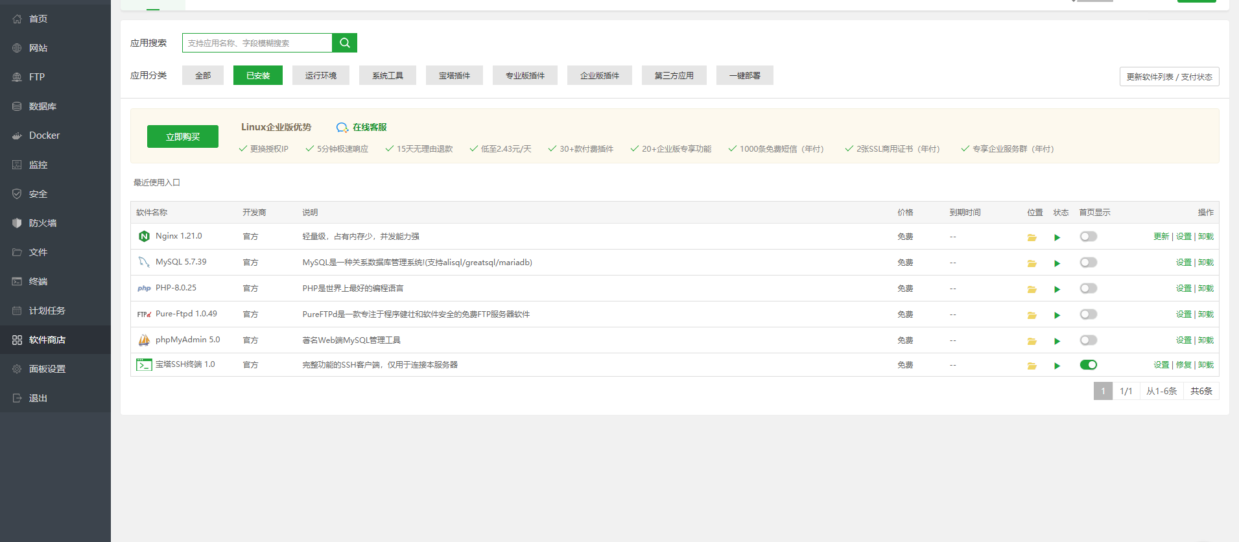Click the 面板设置 gear icon
This screenshot has width=1239, height=542.
pos(17,369)
